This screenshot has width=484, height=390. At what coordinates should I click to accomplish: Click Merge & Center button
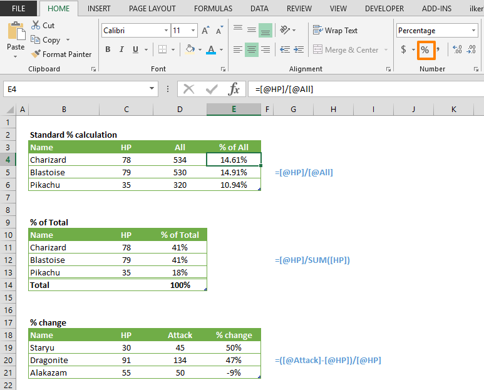point(346,49)
